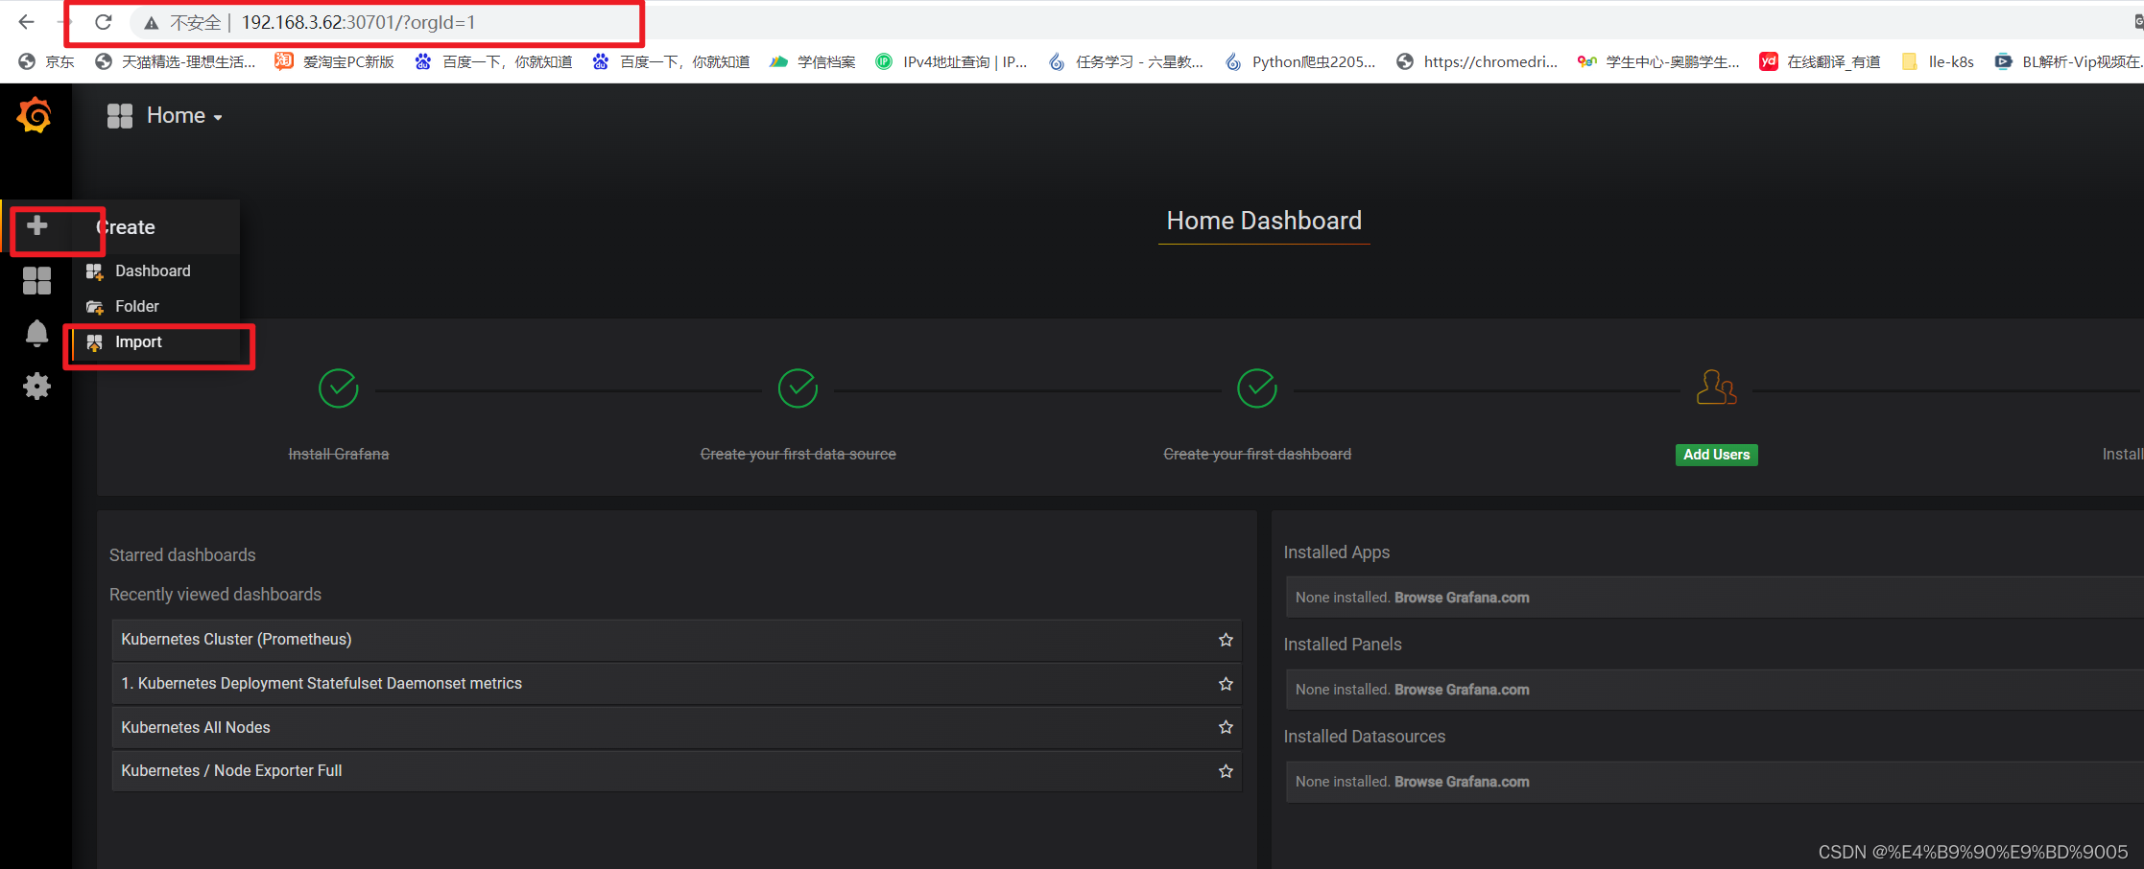
Task: Open the Alerting bell icon
Action: [36, 333]
